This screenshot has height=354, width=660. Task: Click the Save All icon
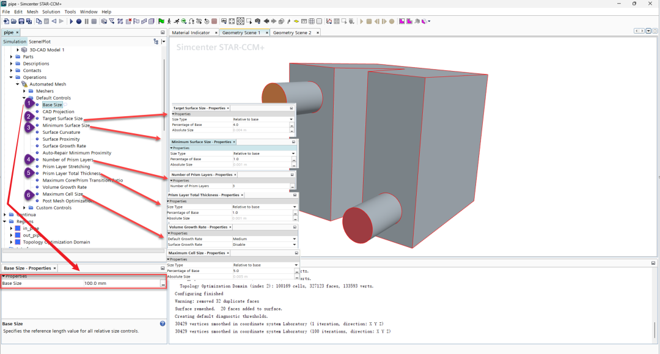click(x=29, y=21)
